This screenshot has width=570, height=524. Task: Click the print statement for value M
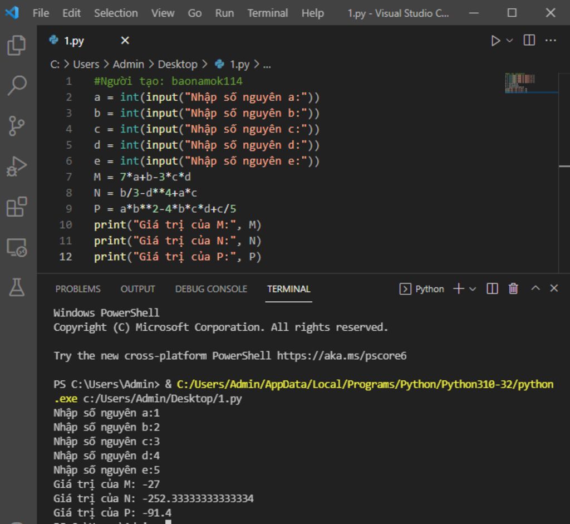click(178, 225)
